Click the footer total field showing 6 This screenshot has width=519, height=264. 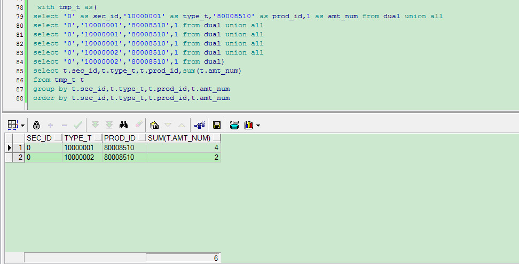click(x=183, y=258)
